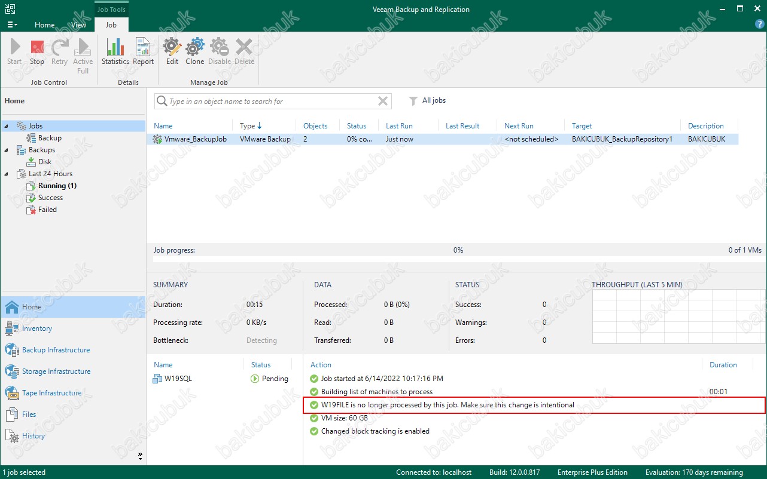Click the search input field
The height and width of the screenshot is (479, 767).
click(x=272, y=102)
